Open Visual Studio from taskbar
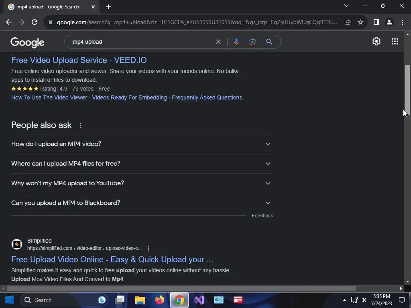This screenshot has height=308, width=411. (199, 300)
